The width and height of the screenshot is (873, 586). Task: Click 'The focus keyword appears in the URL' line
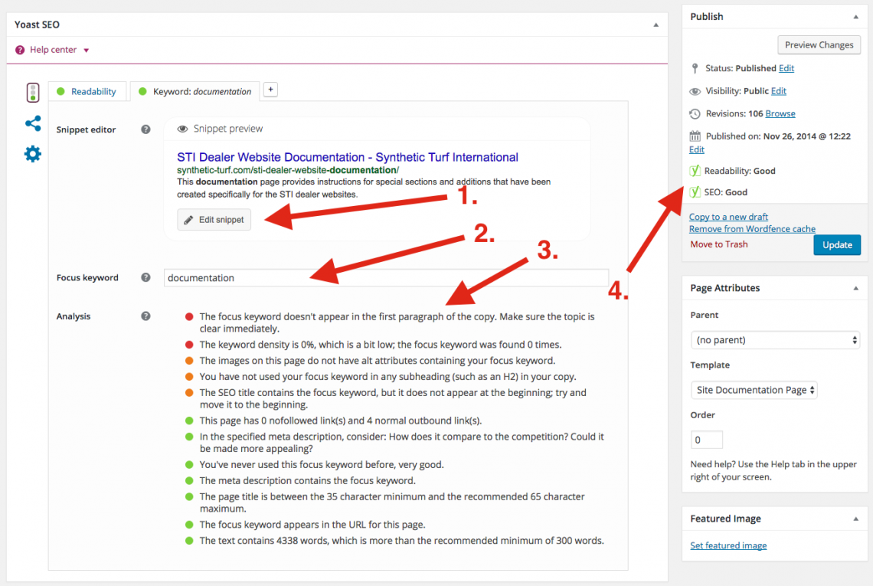click(312, 525)
